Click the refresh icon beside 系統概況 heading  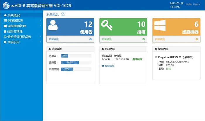(x=63, y=14)
